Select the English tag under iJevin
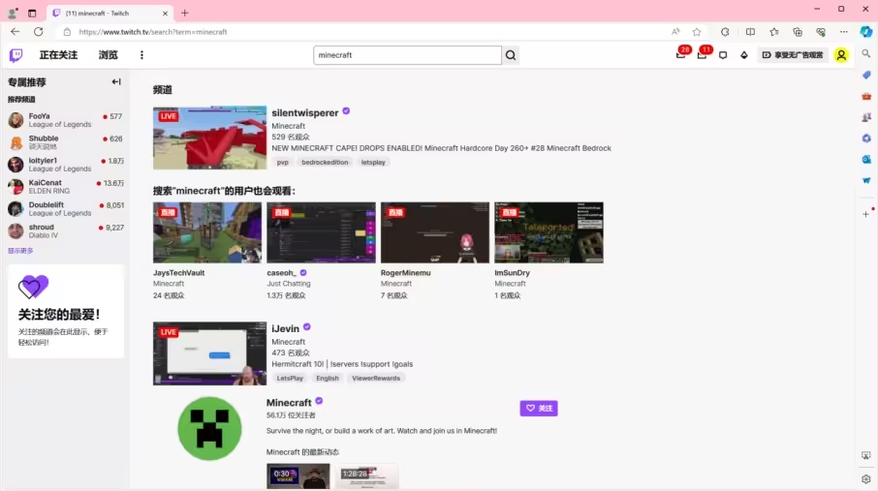Viewport: 878px width, 491px height. [328, 379]
